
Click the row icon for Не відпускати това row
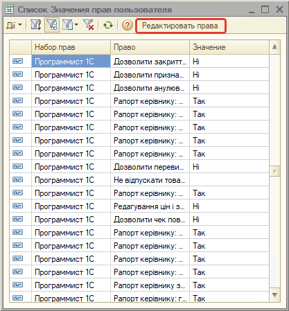(x=18, y=179)
